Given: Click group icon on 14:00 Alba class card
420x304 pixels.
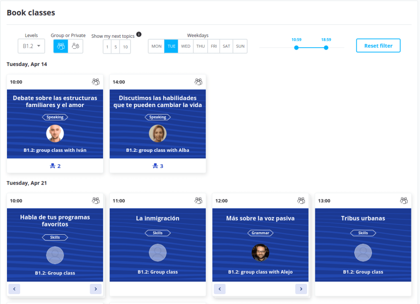Looking at the screenshot, I should click(x=198, y=82).
